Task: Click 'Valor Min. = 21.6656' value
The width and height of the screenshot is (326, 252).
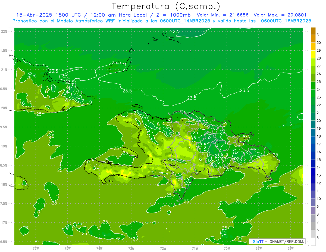Action: pyautogui.click(x=222, y=15)
